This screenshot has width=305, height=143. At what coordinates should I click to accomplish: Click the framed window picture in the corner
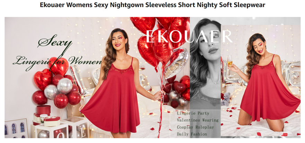coord(16,128)
